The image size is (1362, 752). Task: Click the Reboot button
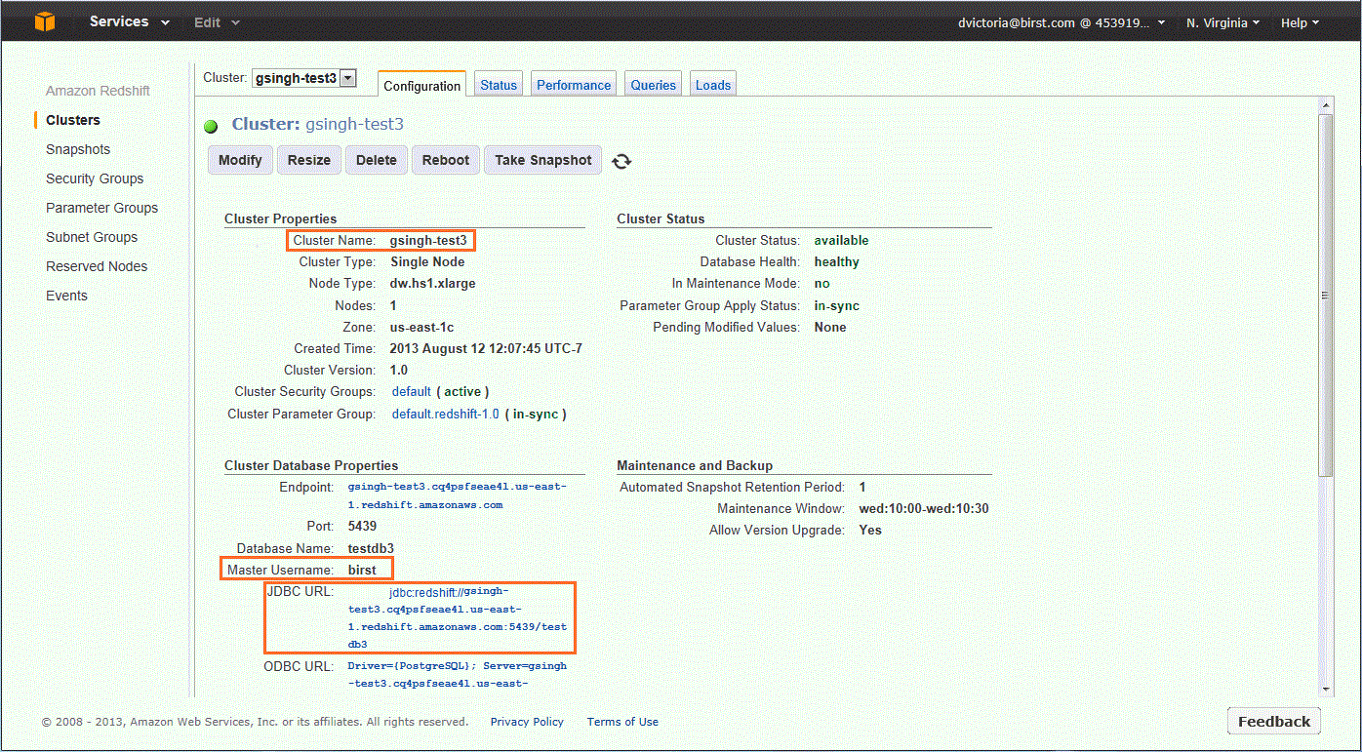446,160
